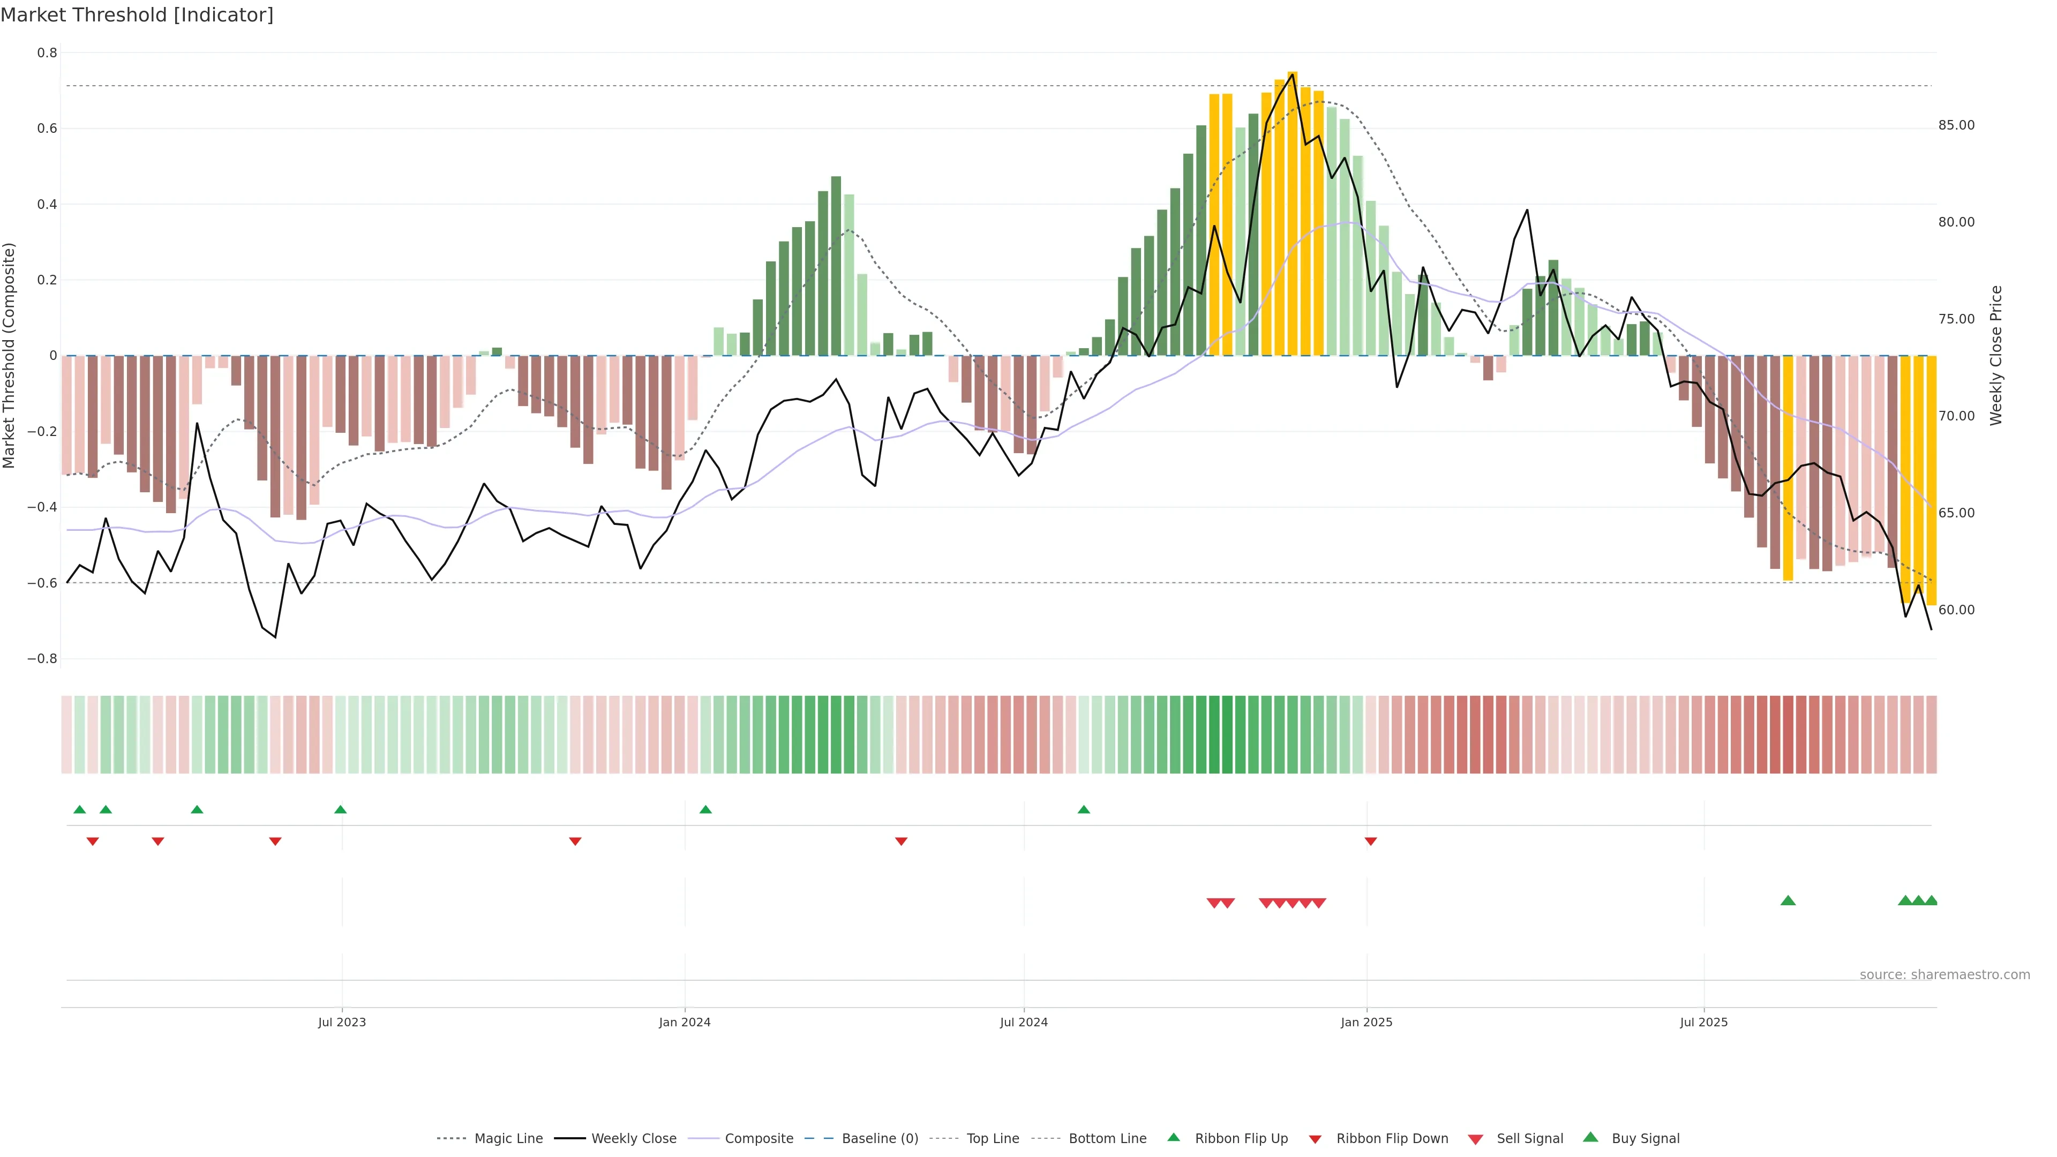Toggle Composite line in the legend
This screenshot has width=2057, height=1157.
tap(759, 1139)
